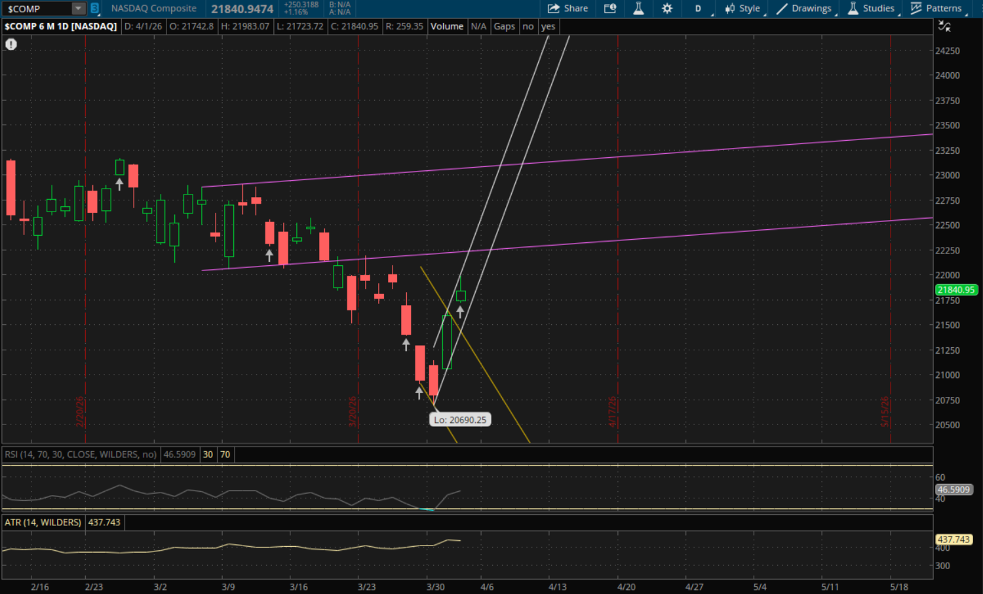Click the $COMP 6 M 1D chart title
The height and width of the screenshot is (594, 983).
[x=61, y=26]
